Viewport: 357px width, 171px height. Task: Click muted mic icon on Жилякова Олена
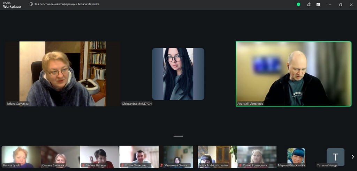[x=161, y=165]
